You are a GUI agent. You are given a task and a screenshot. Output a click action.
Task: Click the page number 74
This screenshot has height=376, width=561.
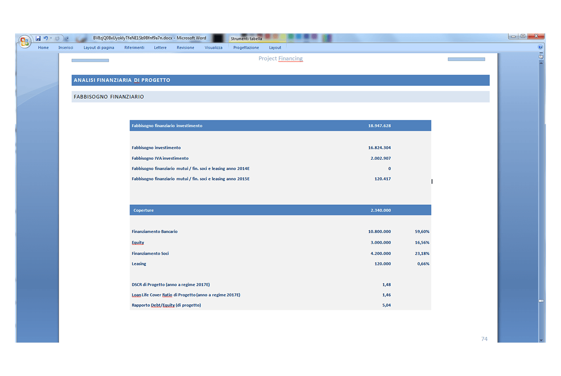pos(484,339)
